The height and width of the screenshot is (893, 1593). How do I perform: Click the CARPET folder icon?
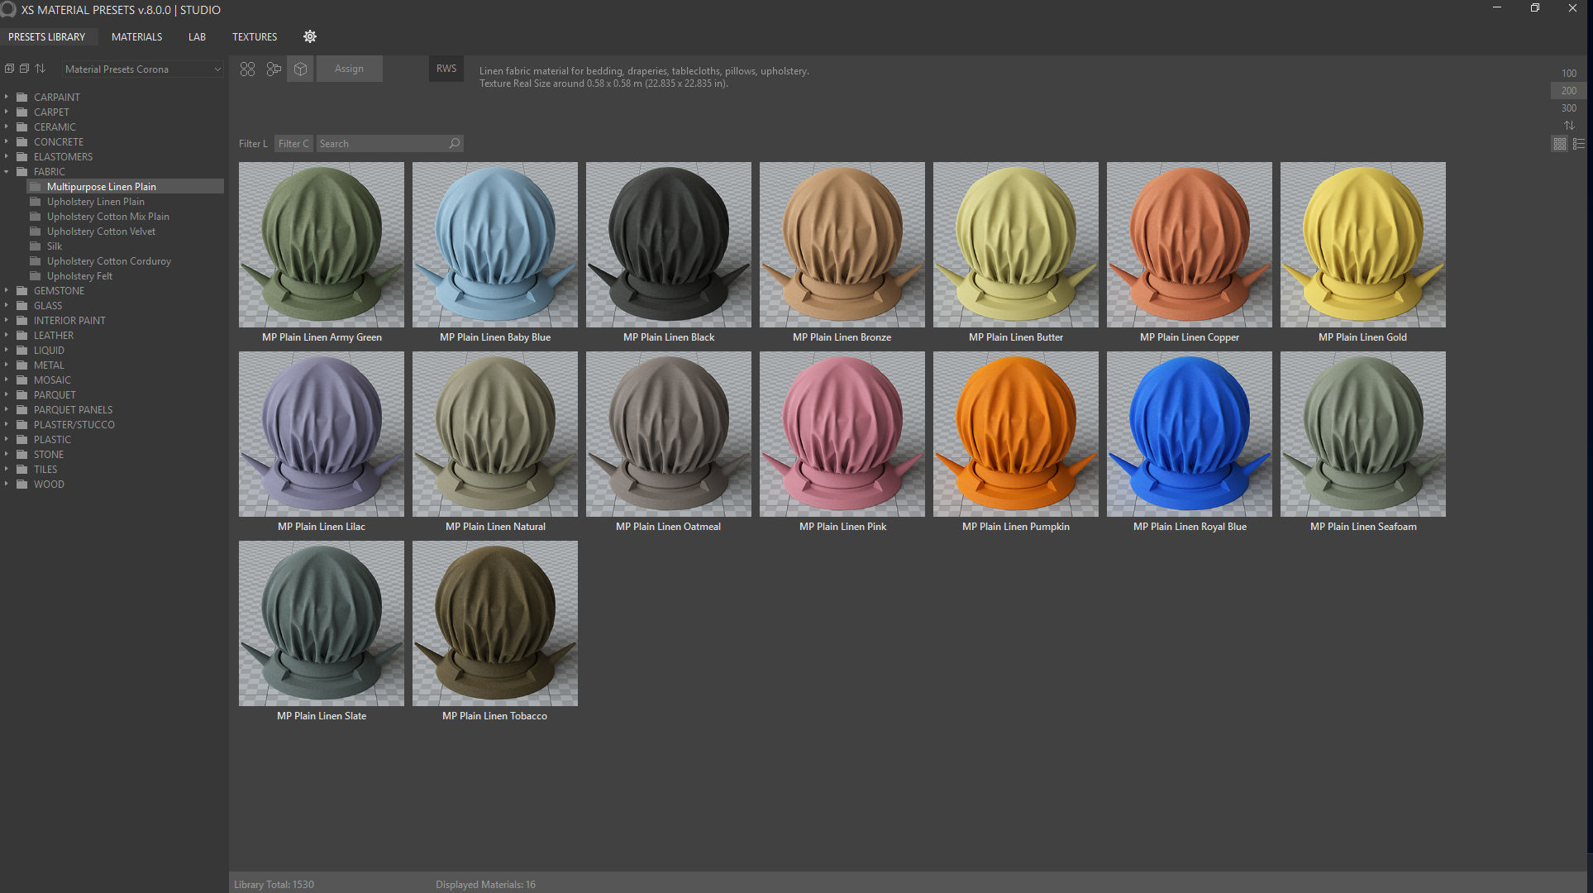coord(22,112)
